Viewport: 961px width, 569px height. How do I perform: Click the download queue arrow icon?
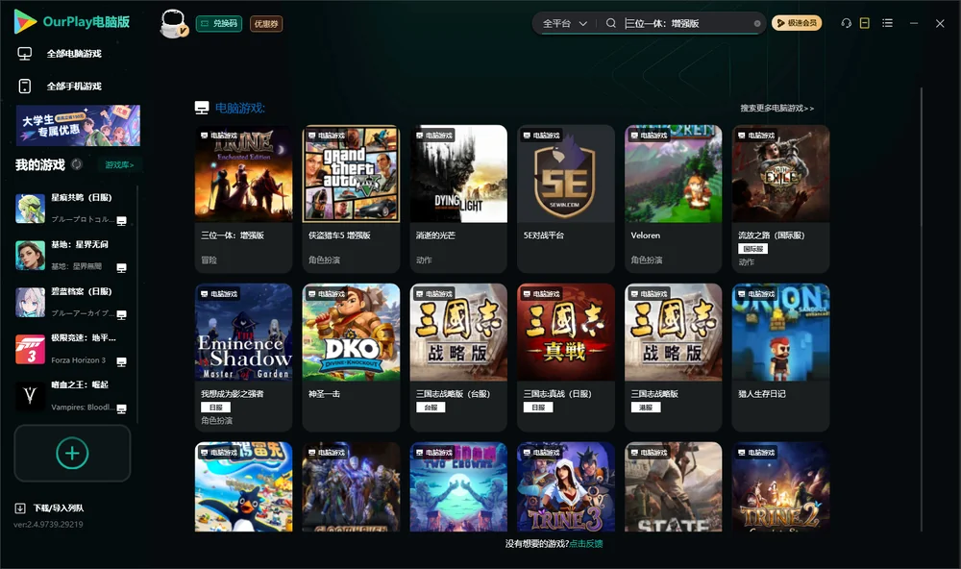coord(20,507)
